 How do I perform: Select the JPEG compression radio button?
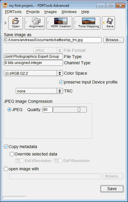(x=9, y=110)
